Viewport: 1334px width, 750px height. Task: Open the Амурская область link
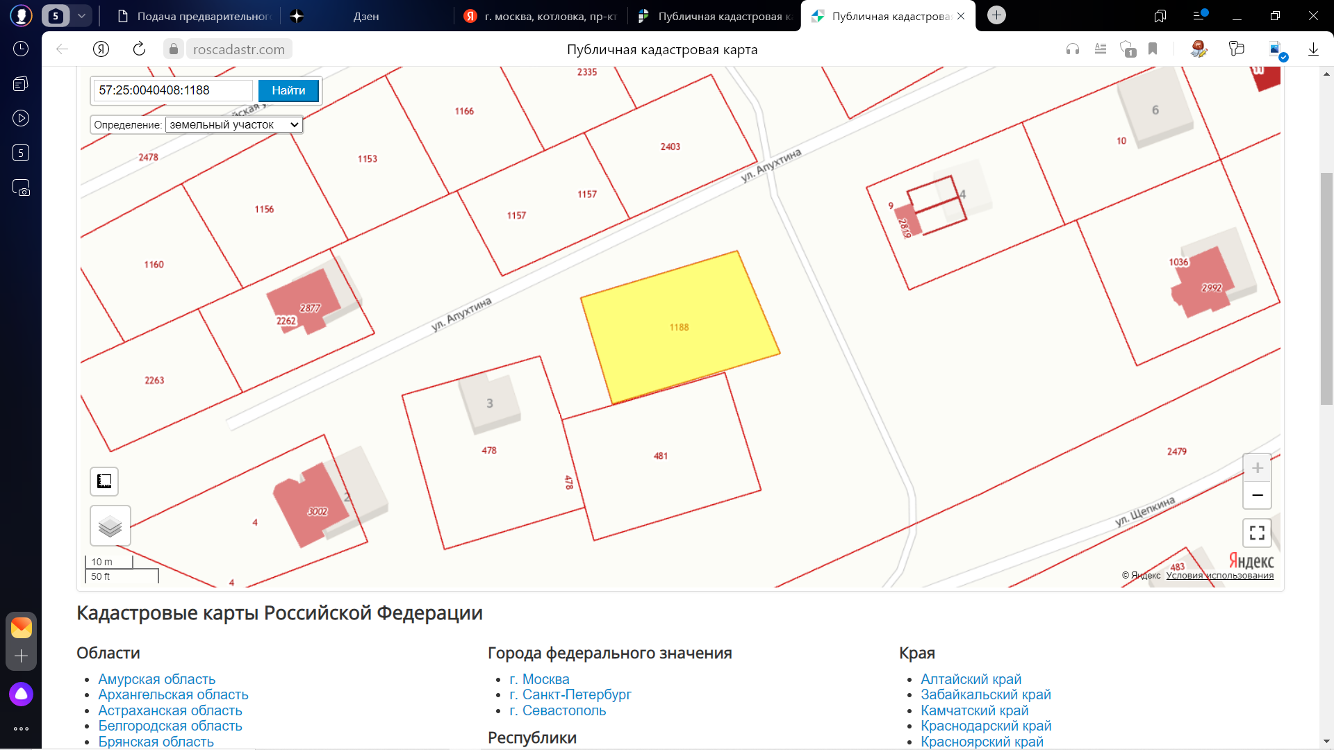[x=156, y=679]
